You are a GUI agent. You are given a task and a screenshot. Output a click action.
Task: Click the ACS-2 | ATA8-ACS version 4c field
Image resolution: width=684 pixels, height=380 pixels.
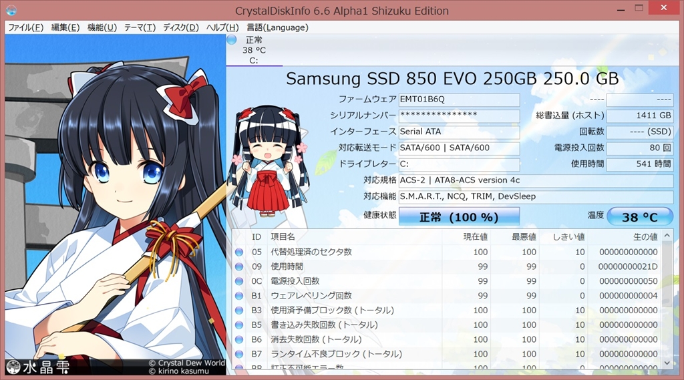point(536,180)
